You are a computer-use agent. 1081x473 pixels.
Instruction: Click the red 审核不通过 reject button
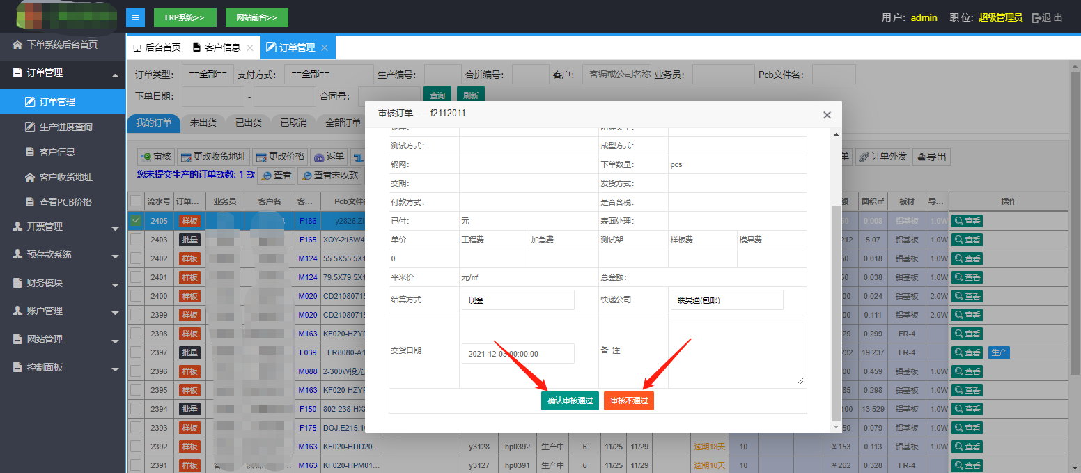[x=629, y=401]
